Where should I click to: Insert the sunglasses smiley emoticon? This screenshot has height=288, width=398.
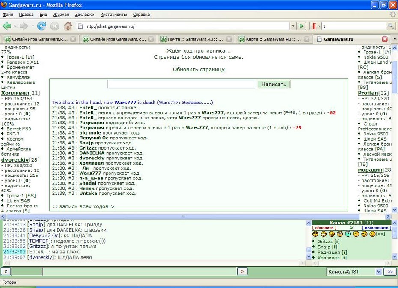315,234
